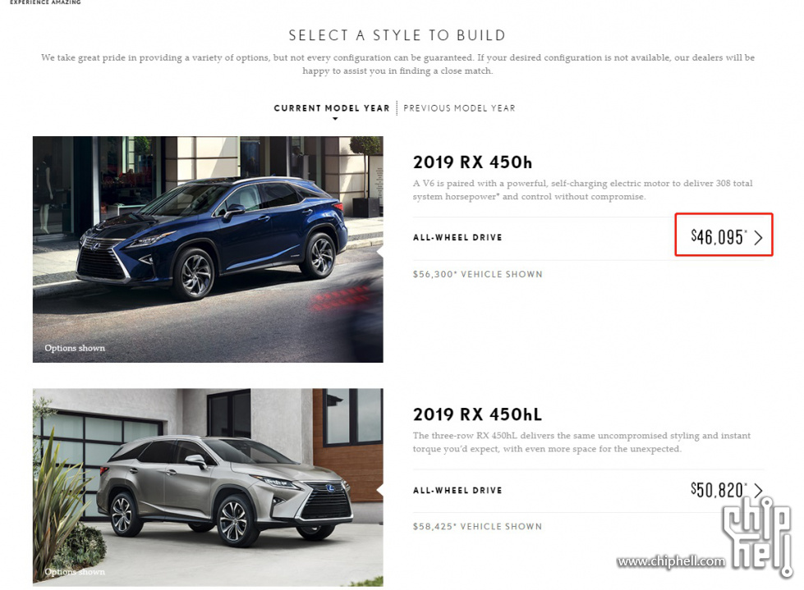Click the Select a Style to Build heading
The height and width of the screenshot is (590, 804).
click(x=397, y=35)
